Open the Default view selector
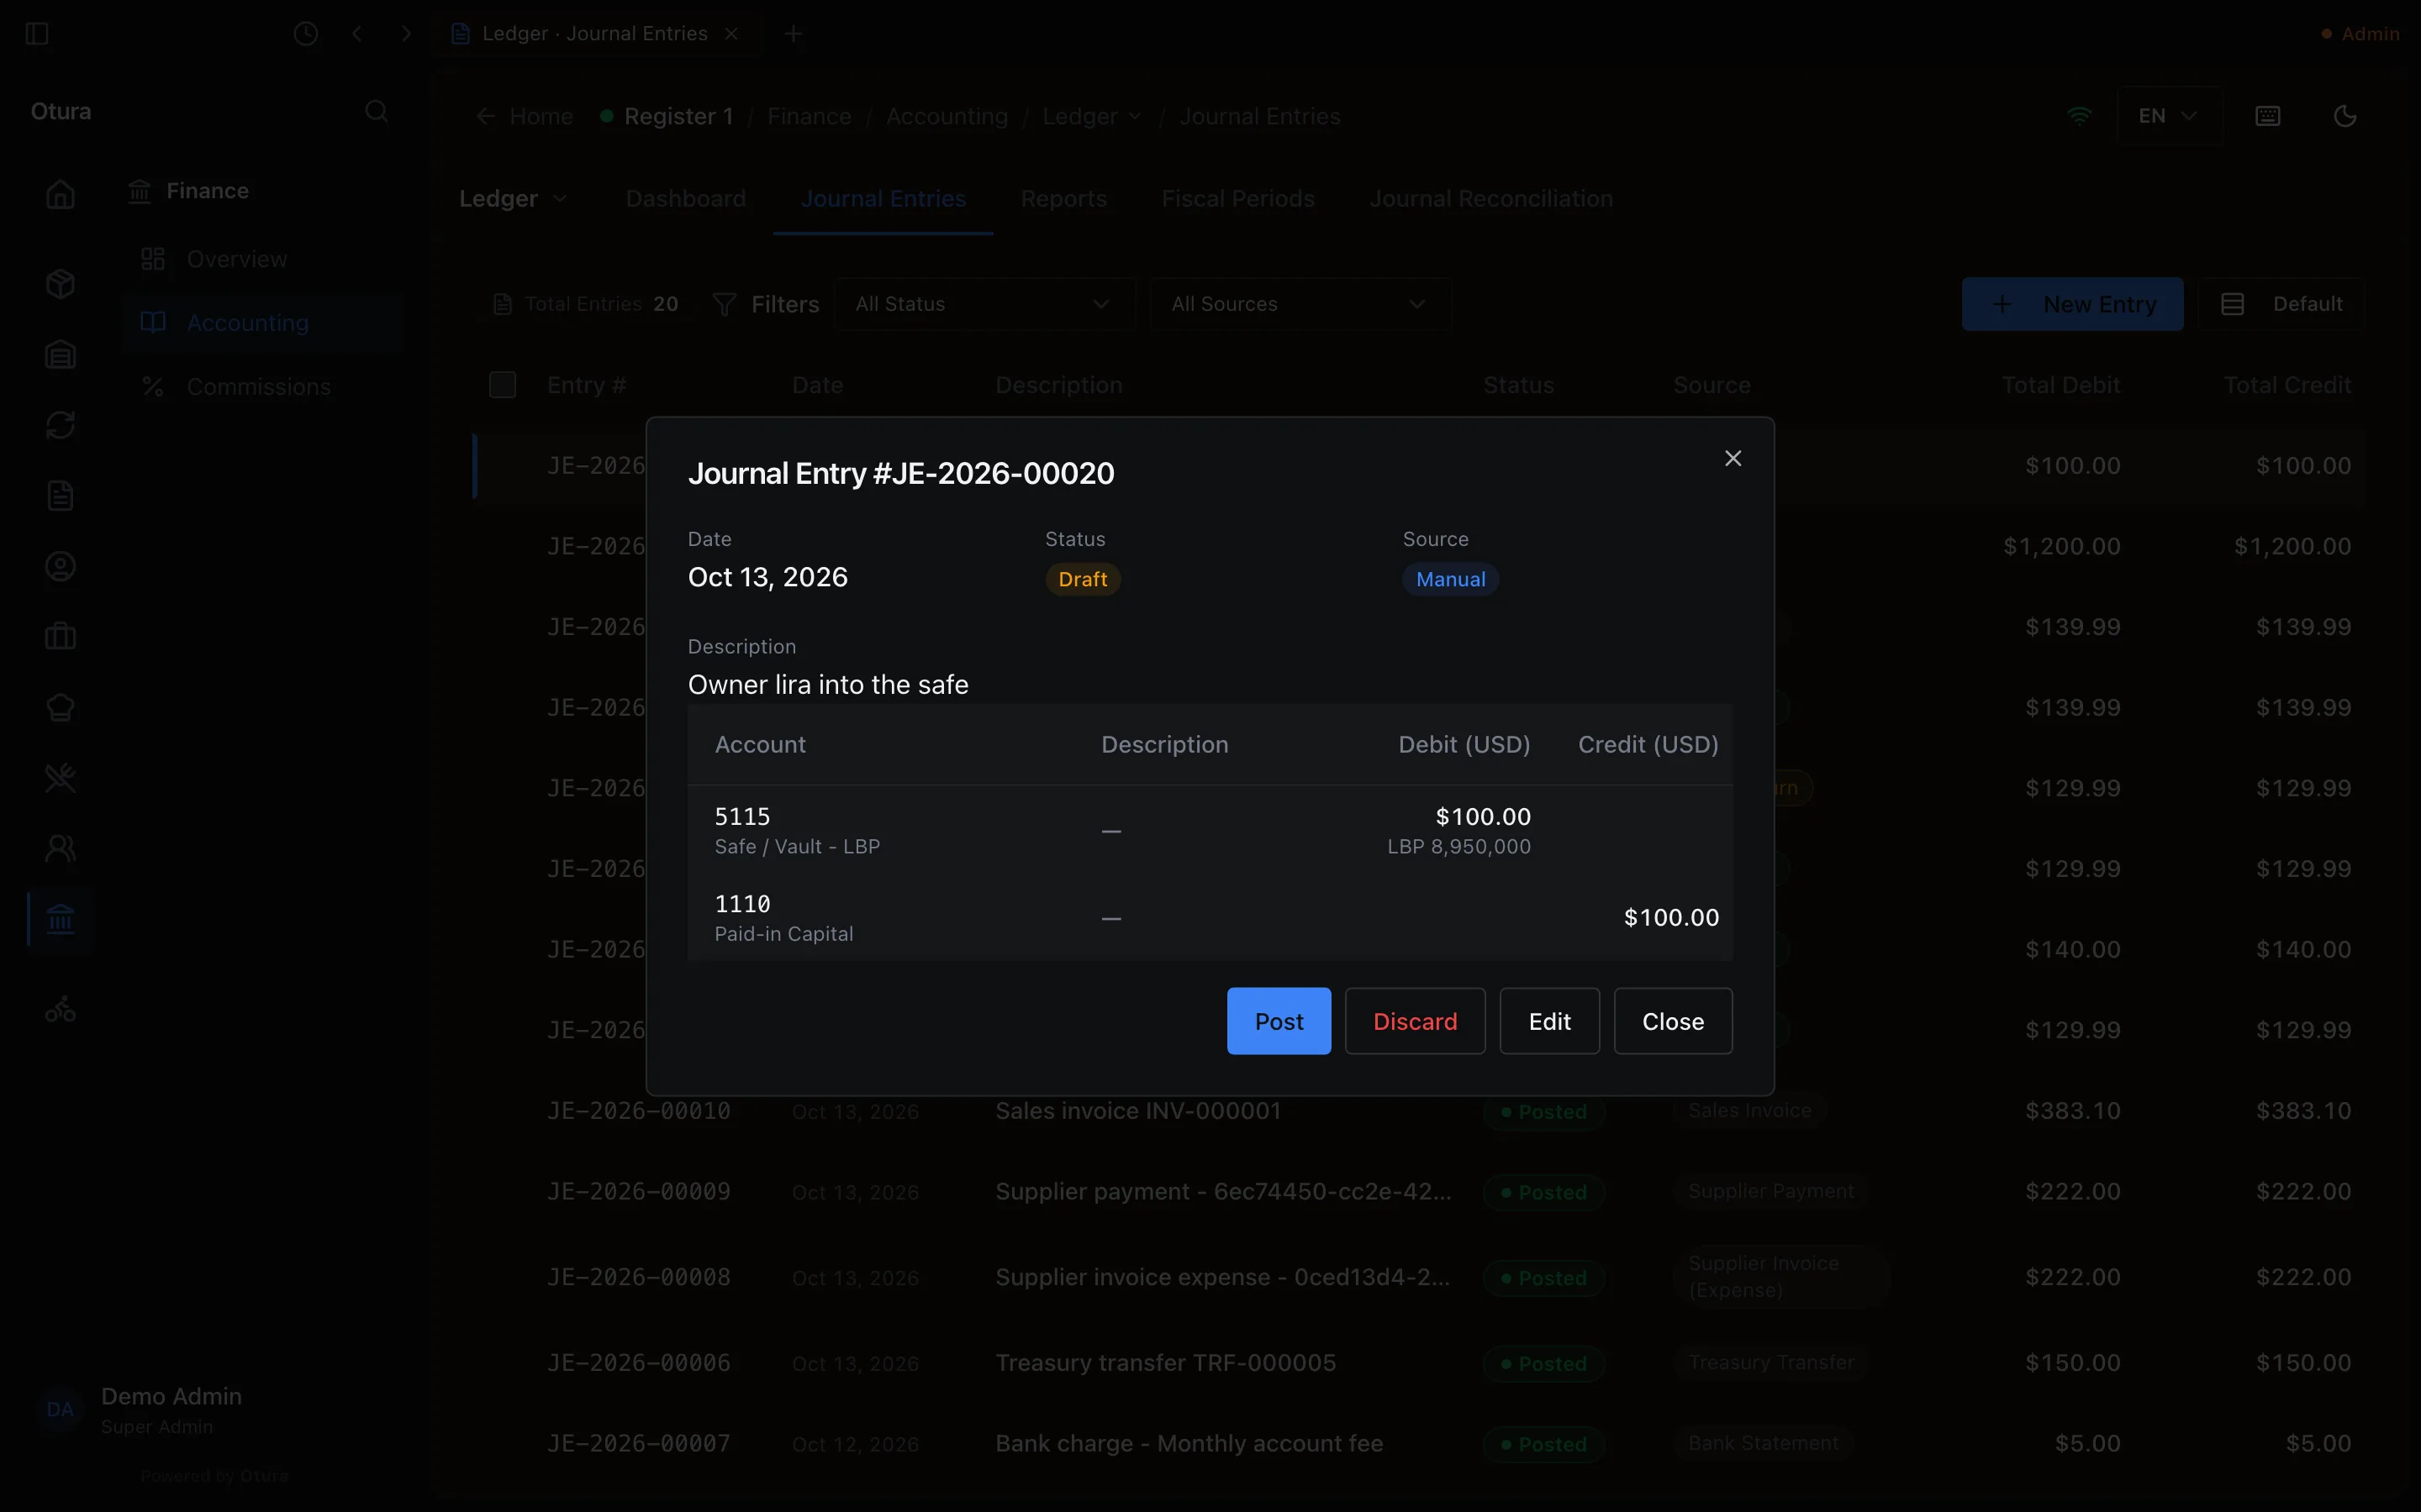Viewport: 2421px width, 1512px height. point(2281,304)
